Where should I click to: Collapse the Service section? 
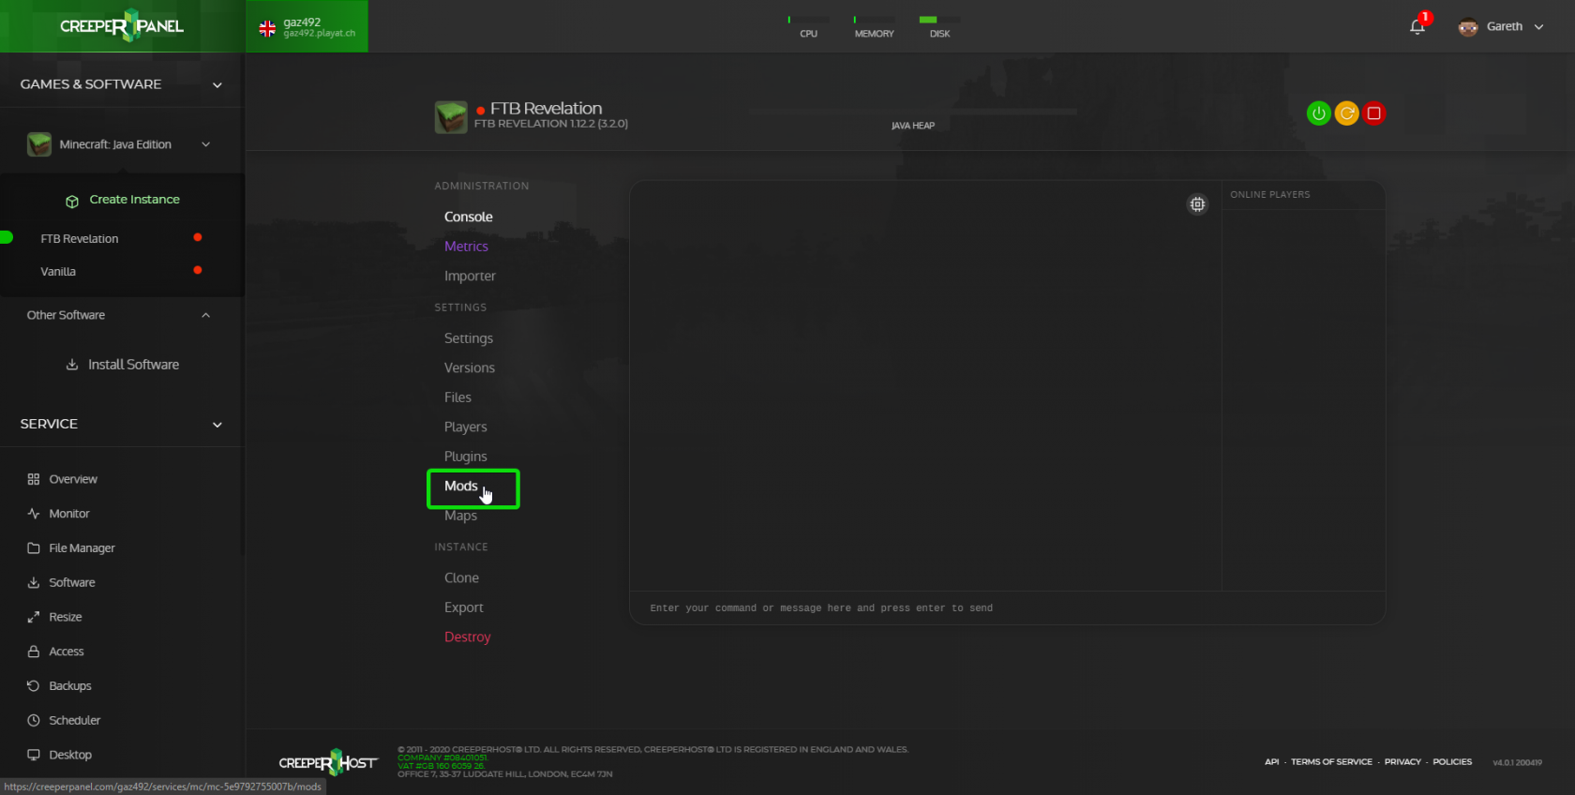coord(217,425)
